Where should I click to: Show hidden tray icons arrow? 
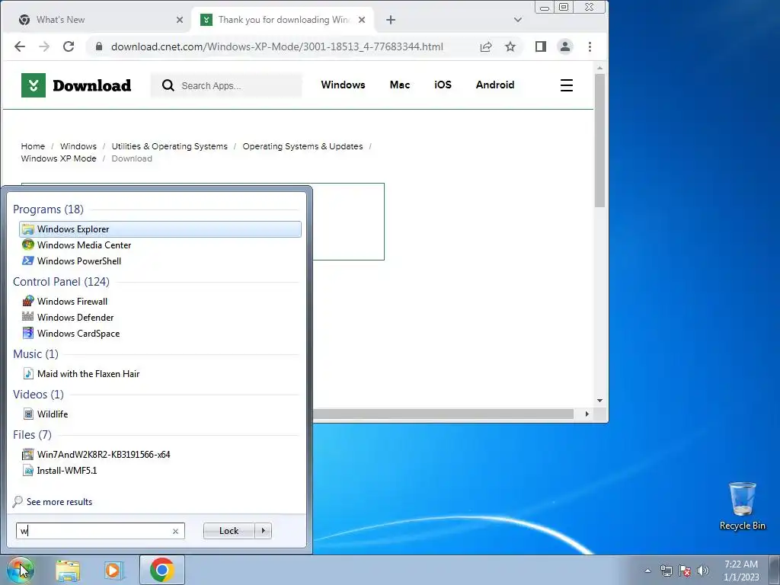(647, 571)
